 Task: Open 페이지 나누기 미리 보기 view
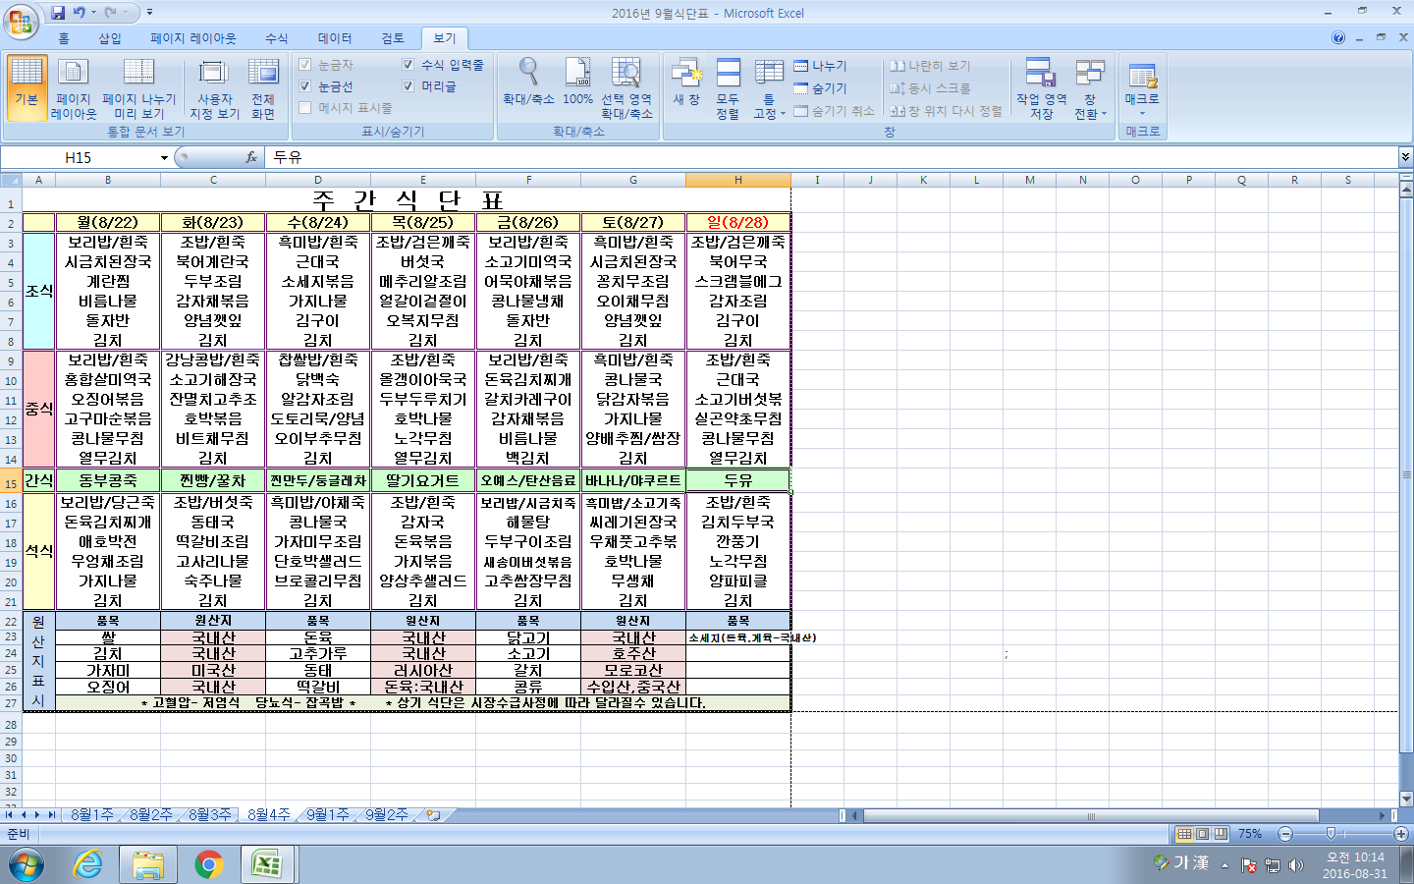(138, 84)
